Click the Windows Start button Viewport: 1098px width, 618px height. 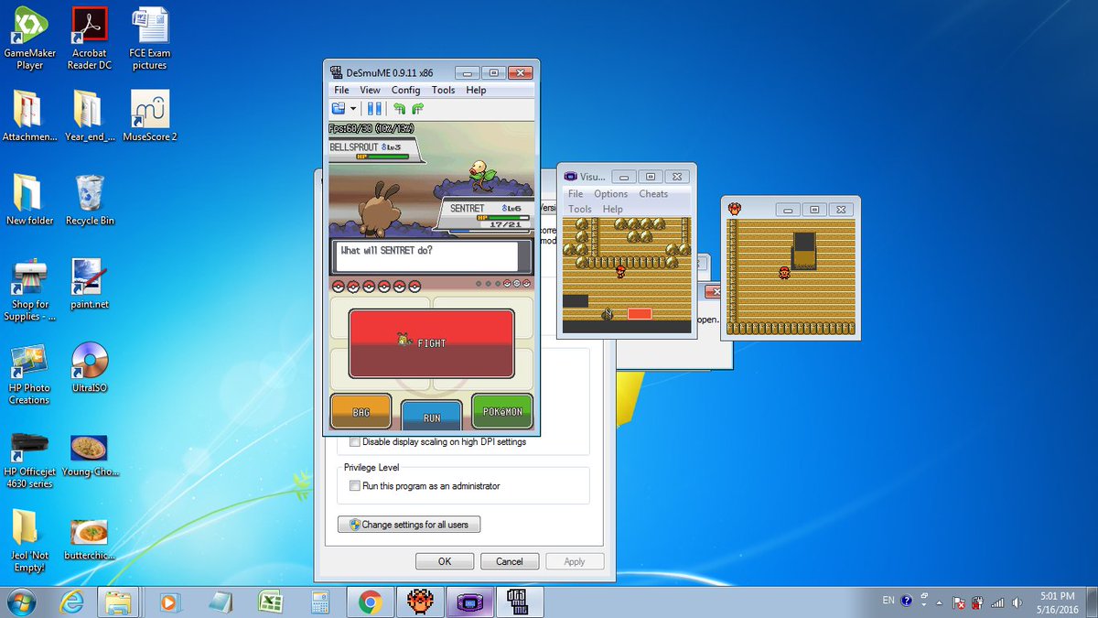[22, 602]
